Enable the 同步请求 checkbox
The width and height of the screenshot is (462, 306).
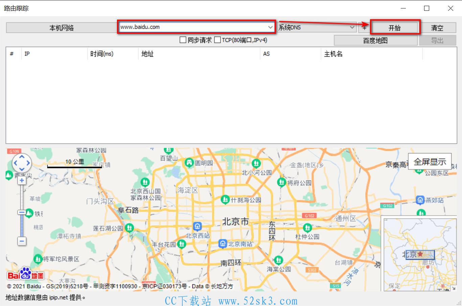[183, 40]
